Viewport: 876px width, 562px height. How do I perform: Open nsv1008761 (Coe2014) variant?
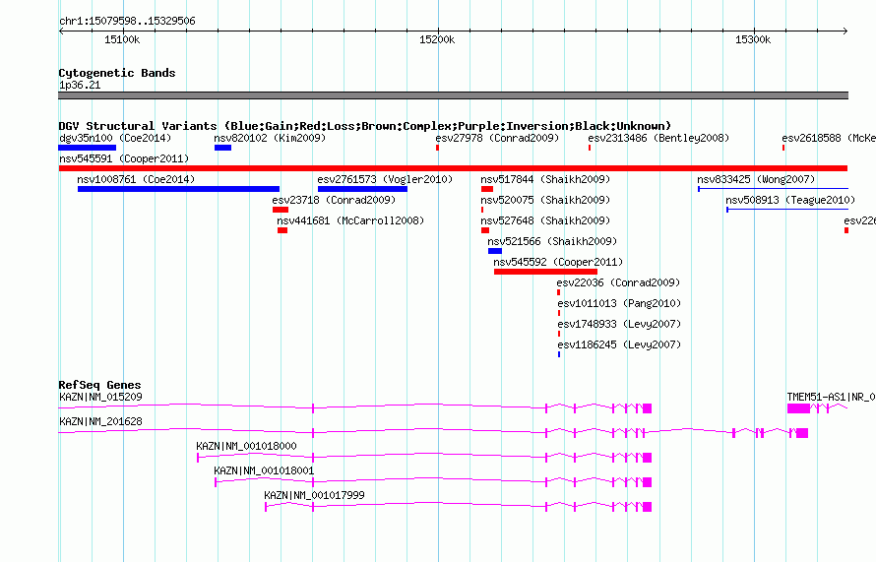pos(136,179)
